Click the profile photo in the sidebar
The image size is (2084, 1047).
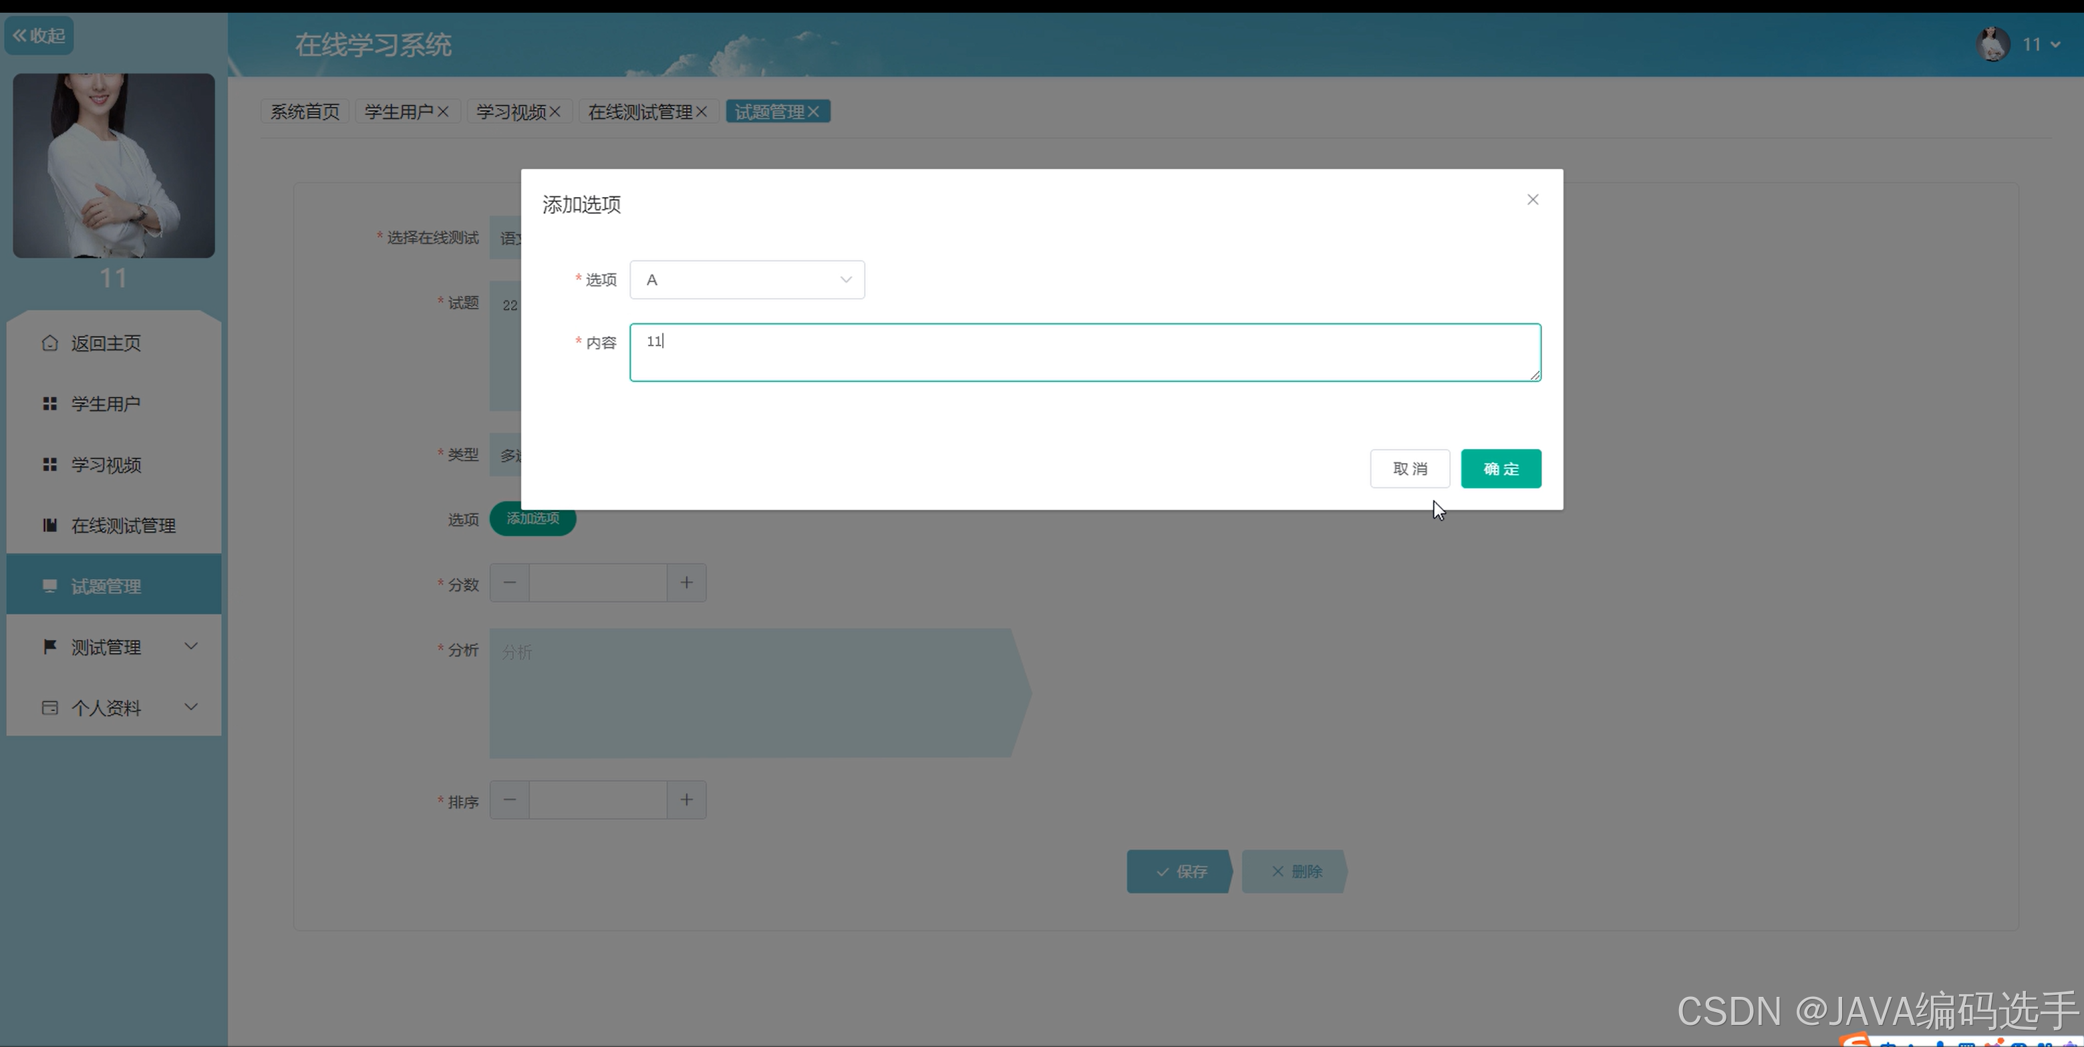click(114, 166)
